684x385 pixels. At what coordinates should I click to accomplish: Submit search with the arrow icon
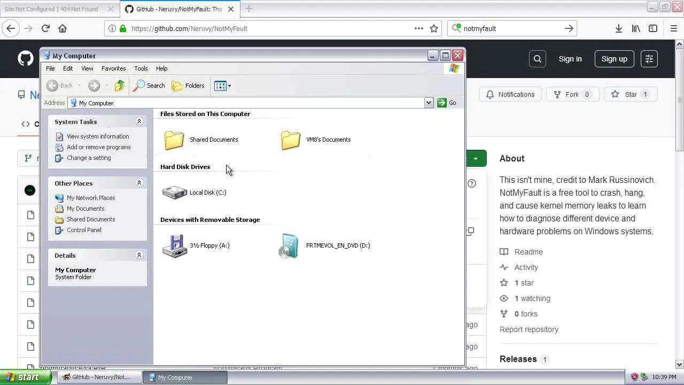(x=569, y=28)
